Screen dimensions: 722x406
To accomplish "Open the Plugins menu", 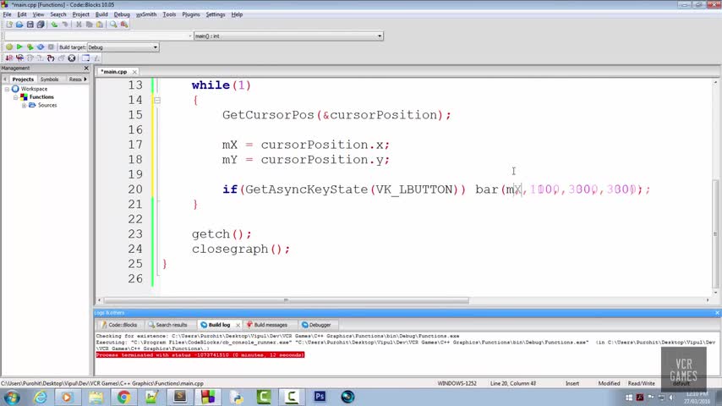I will click(190, 14).
